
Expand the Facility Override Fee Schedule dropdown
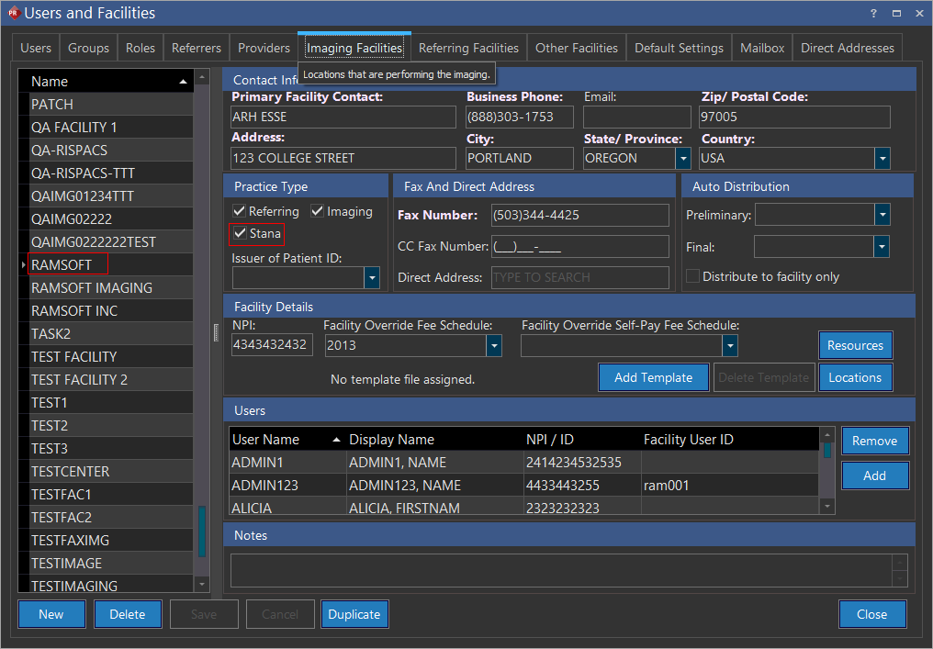(494, 346)
